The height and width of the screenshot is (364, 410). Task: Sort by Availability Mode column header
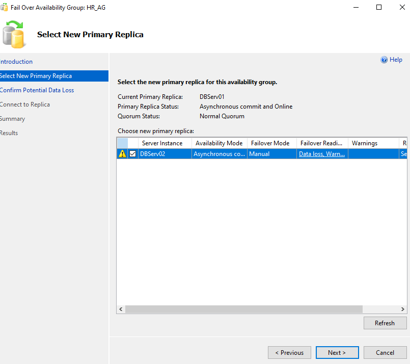pyautogui.click(x=219, y=143)
